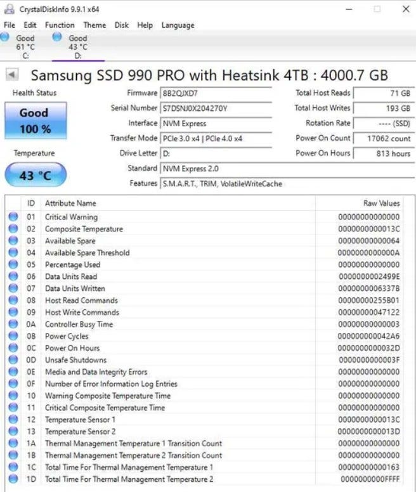The height and width of the screenshot is (492, 416).
Task: Click the Power On Count value 17062 count
Action: pyautogui.click(x=384, y=138)
